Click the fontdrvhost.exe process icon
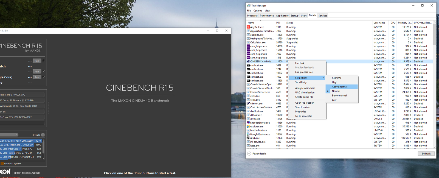This screenshot has height=178, width=439. click(x=248, y=130)
